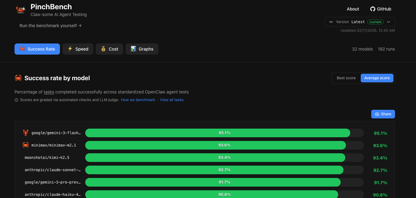Click the Current version badge

[375, 22]
